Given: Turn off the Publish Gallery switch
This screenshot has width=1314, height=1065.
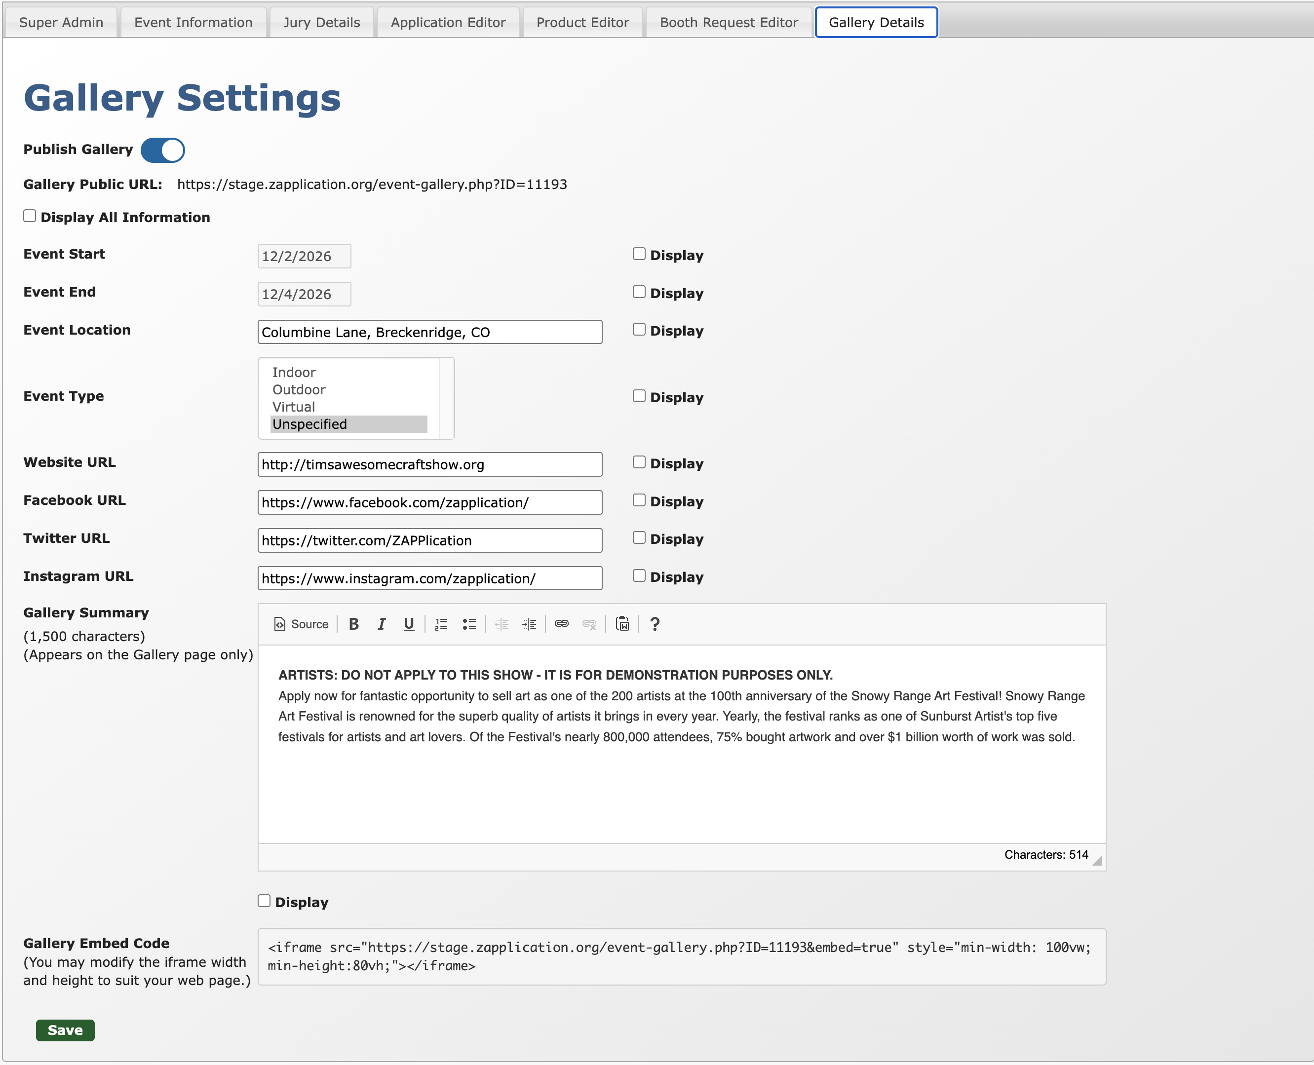Looking at the screenshot, I should tap(162, 151).
